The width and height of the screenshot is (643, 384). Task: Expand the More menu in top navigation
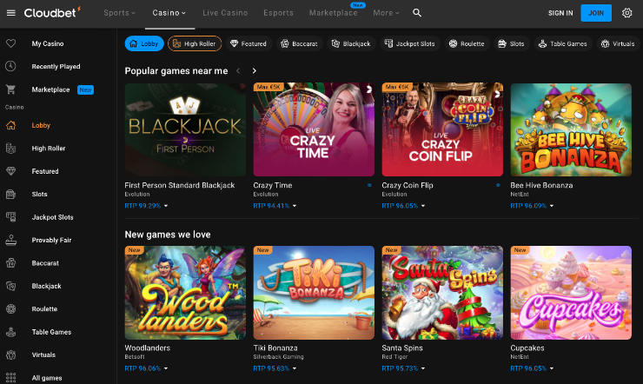(x=386, y=13)
